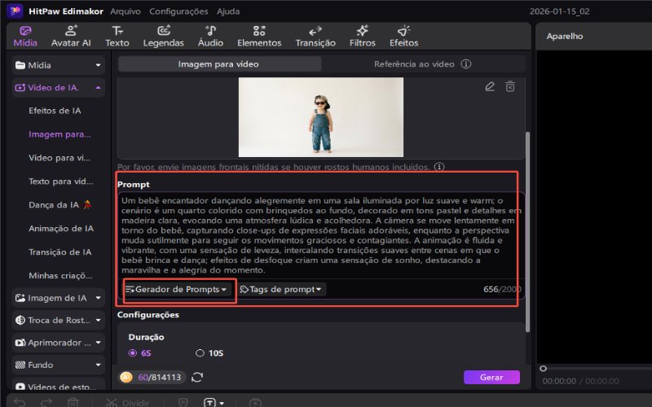Image resolution: width=652 pixels, height=407 pixels.
Task: Open Dança da IA in sidebar
Action: [x=59, y=205]
